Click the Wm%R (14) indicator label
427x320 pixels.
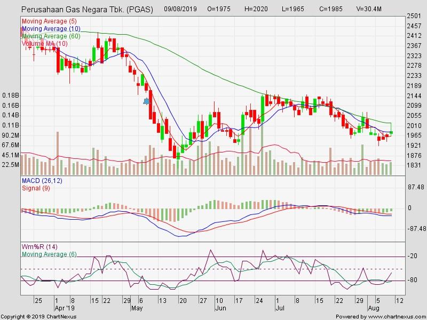point(39,247)
